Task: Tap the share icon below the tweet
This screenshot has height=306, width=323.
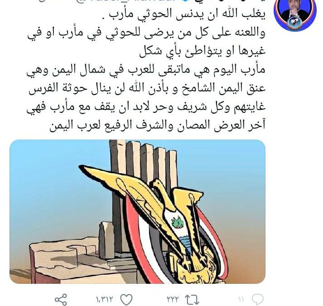Action: [61, 300]
